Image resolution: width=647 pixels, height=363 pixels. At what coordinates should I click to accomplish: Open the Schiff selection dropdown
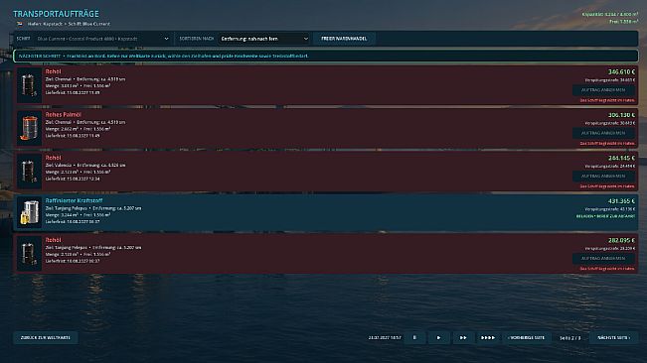102,39
